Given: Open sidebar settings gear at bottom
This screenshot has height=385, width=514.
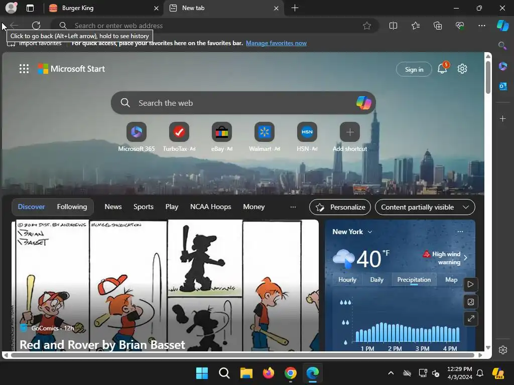Looking at the screenshot, I should (502, 349).
